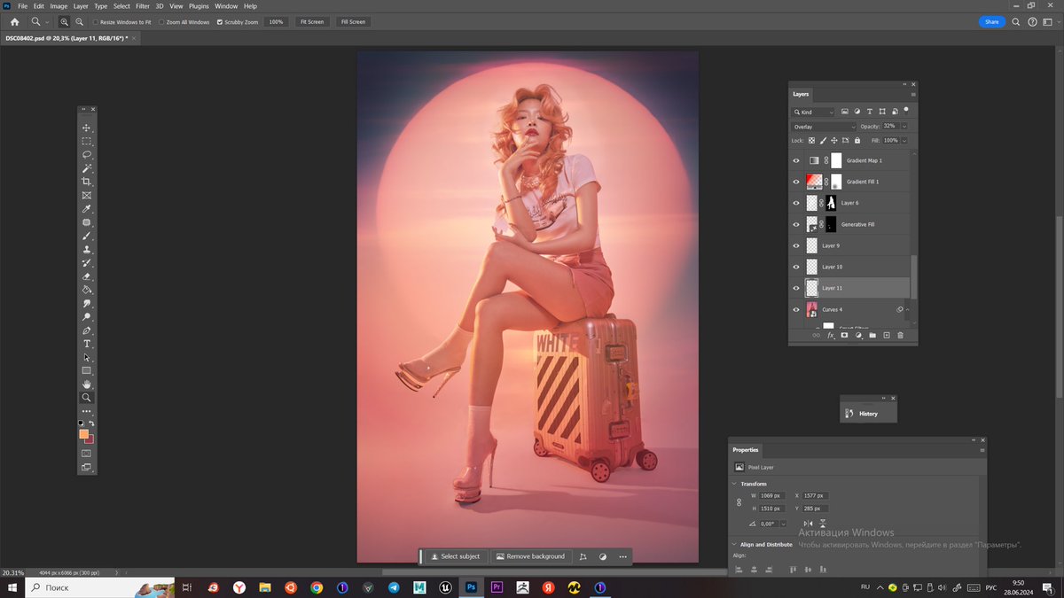Collapse the Transform section in Properties

point(735,484)
